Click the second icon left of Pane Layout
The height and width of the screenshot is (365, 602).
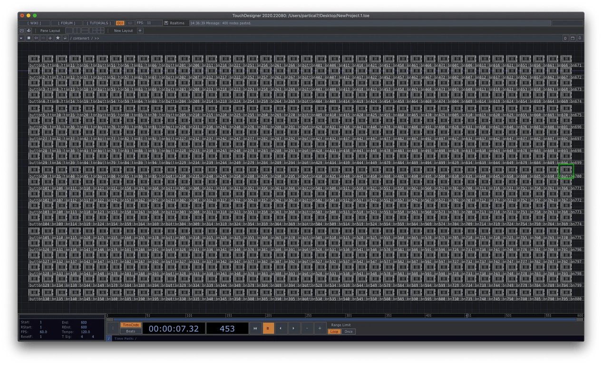[29, 30]
